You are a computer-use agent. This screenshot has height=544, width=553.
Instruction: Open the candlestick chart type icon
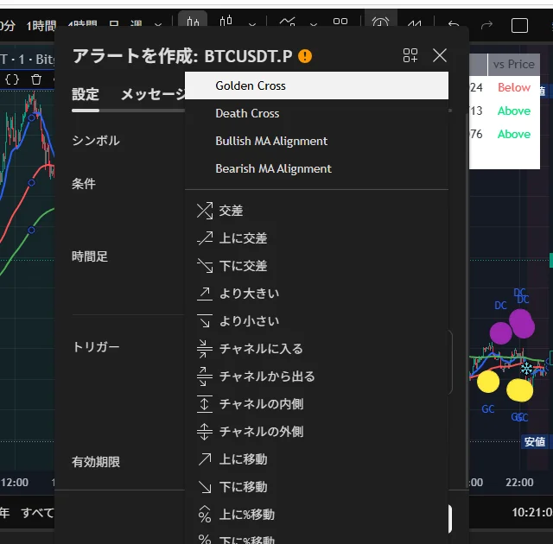click(227, 22)
